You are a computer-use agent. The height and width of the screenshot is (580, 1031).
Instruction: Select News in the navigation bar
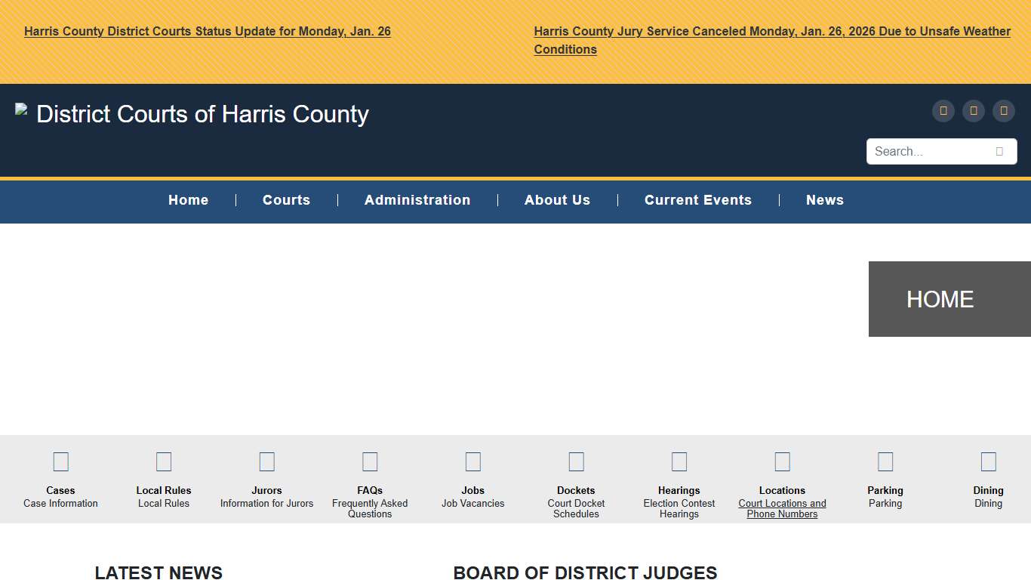point(824,200)
